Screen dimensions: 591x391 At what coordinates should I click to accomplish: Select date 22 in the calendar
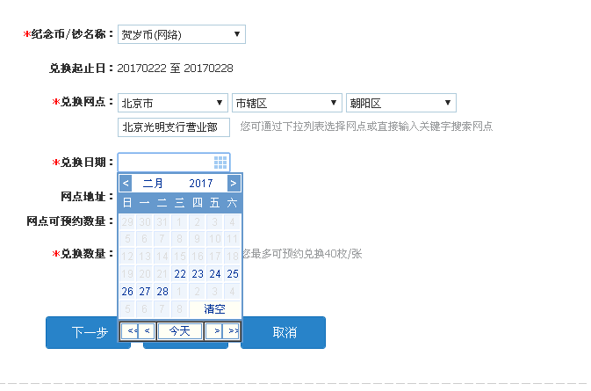[180, 274]
